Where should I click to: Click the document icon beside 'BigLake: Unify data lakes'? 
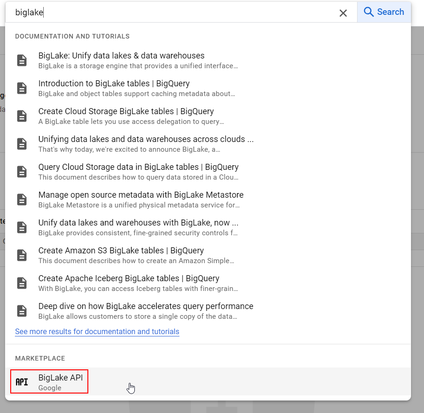tap(22, 60)
